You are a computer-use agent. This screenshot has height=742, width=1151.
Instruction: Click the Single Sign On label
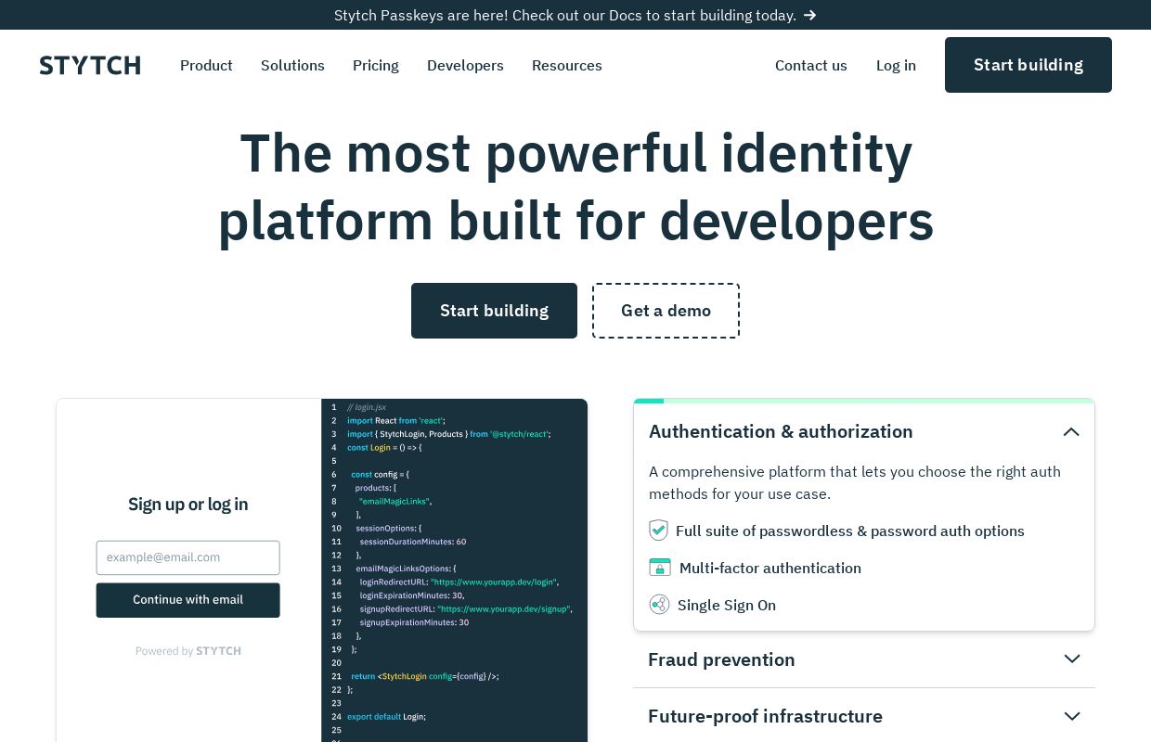pyautogui.click(x=727, y=605)
